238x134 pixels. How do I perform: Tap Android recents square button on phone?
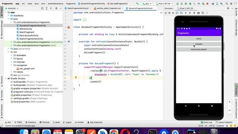coord(212,106)
